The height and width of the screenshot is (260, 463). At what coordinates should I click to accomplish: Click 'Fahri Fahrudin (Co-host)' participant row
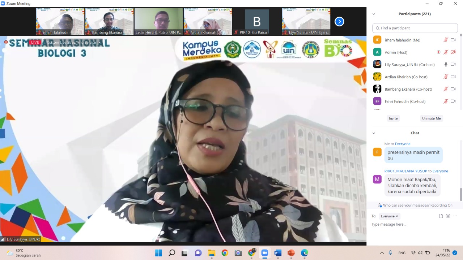click(x=415, y=101)
